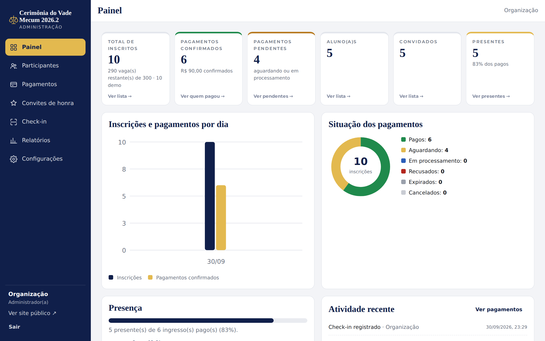Click the Painel grid icon in sidebar
The image size is (545, 341).
(14, 47)
